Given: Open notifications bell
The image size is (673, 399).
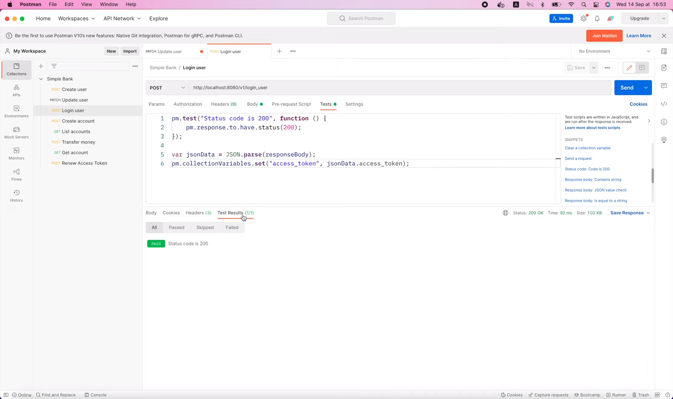Looking at the screenshot, I should click(x=597, y=18).
